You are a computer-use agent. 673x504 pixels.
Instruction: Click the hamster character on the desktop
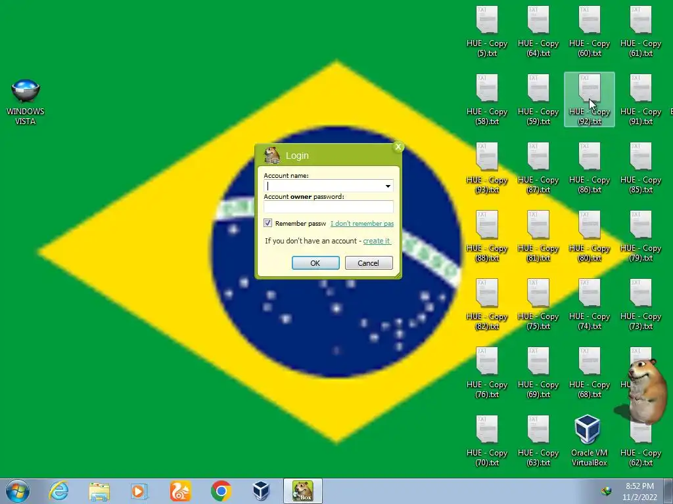coord(646,391)
